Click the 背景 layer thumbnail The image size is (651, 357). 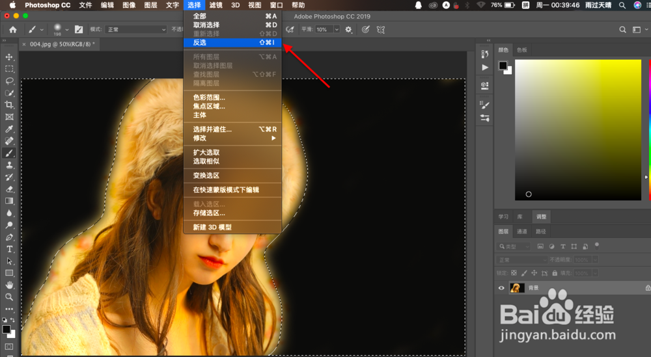tap(517, 288)
